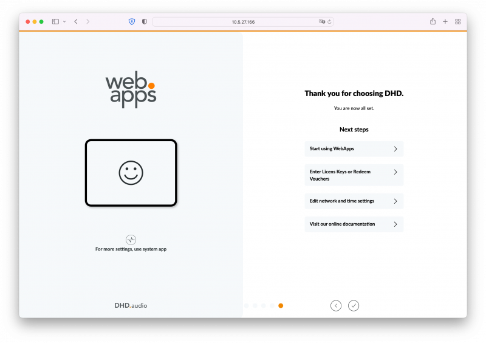Click chevron beside online documentation
The width and height of the screenshot is (486, 343).
[395, 224]
